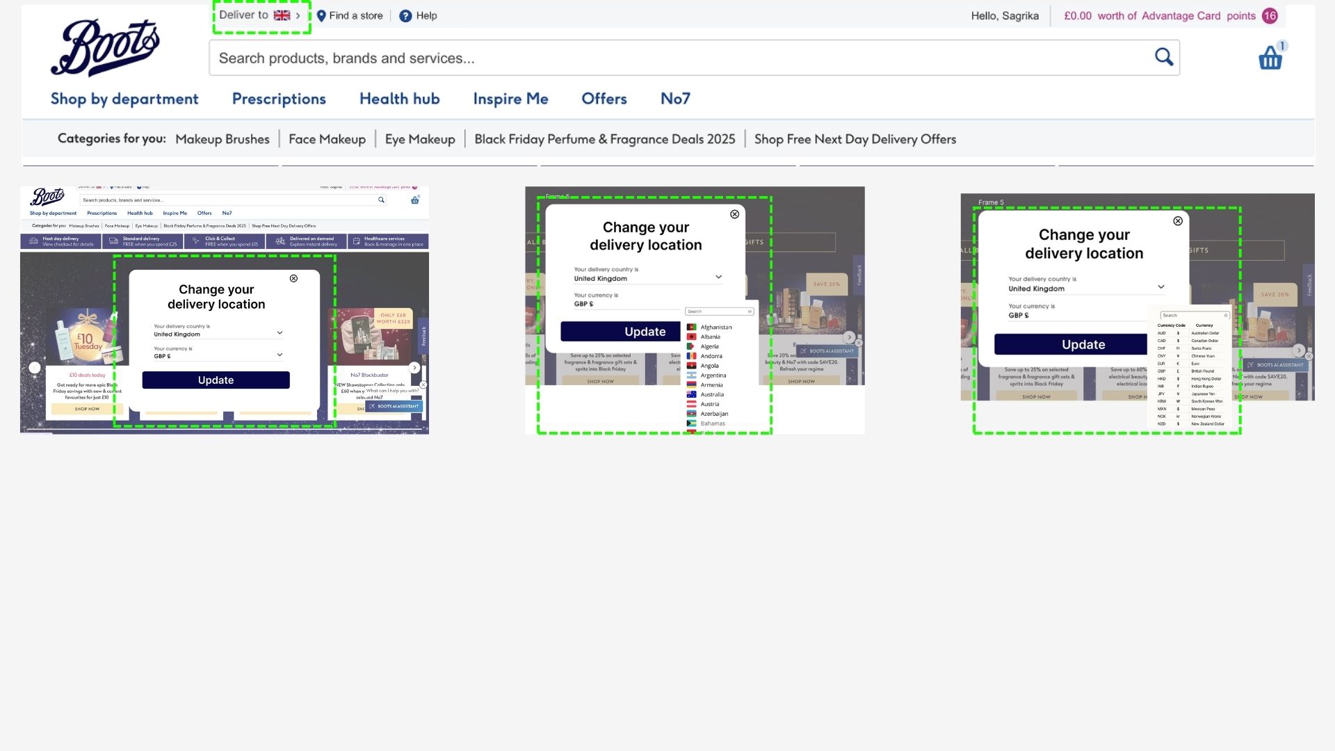Click the right carousel arrow in the left screenshot
This screenshot has height=751, width=1335.
414,368
